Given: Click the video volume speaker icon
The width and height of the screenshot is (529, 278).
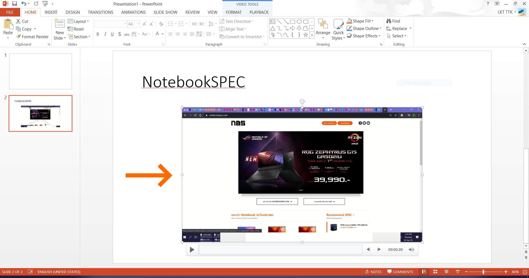Looking at the screenshot, I should click(411, 249).
